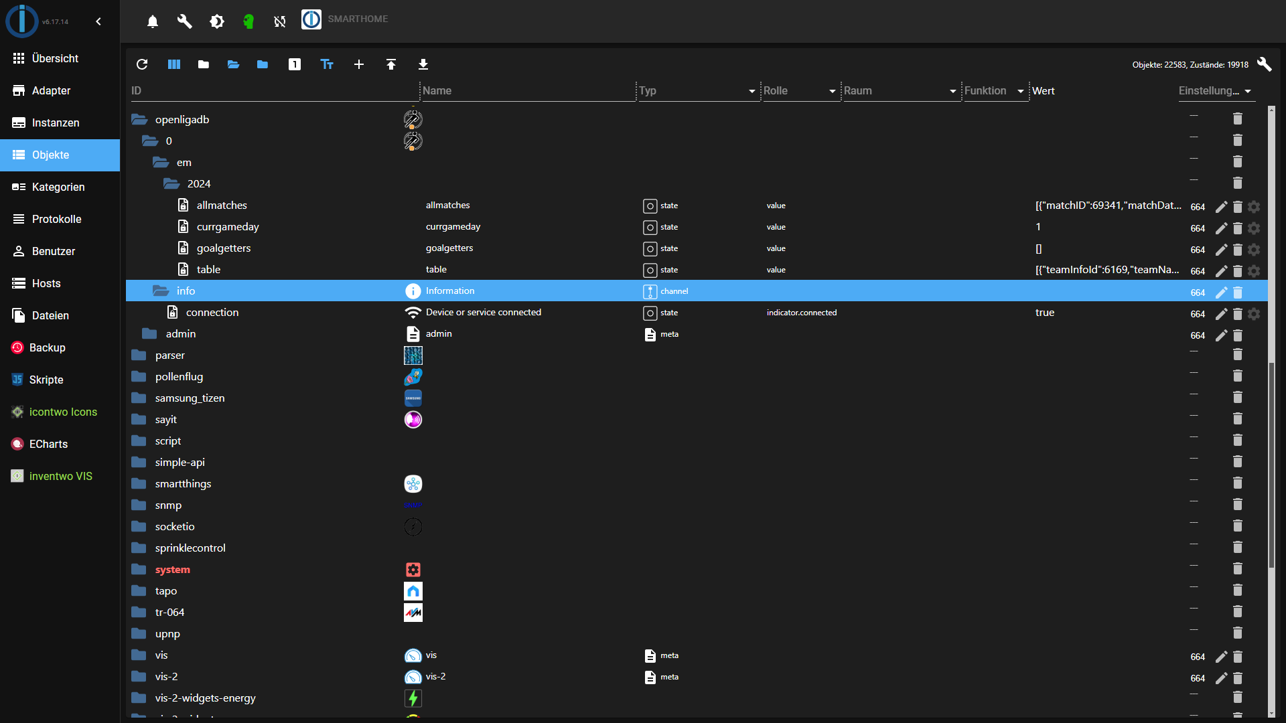Screen dimensions: 1286x723
Task: Collapse the sidebar with the chevron arrow
Action: pyautogui.click(x=98, y=21)
